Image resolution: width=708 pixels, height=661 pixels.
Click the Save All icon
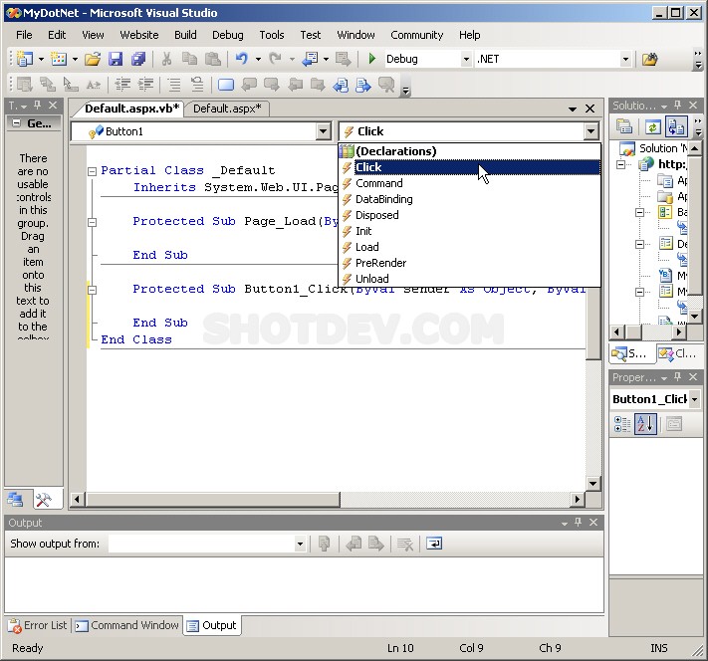pyautogui.click(x=138, y=59)
